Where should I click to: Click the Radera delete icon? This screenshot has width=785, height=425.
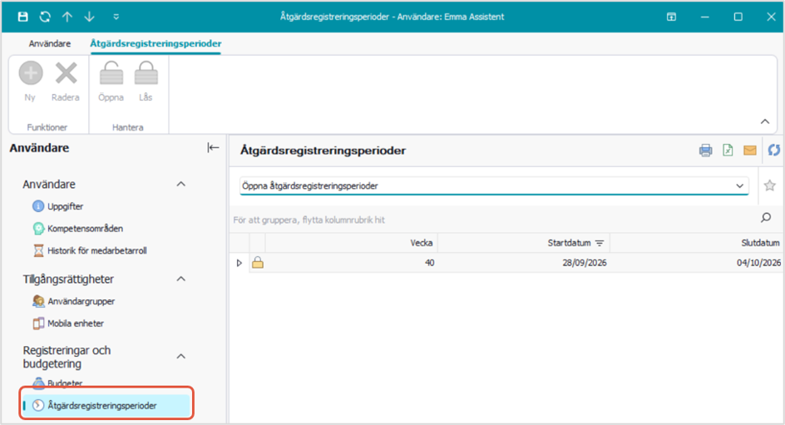pyautogui.click(x=66, y=73)
